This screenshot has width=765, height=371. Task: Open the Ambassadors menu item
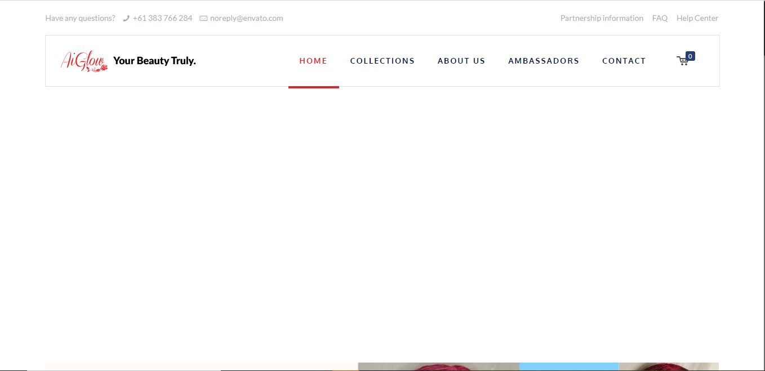point(543,61)
